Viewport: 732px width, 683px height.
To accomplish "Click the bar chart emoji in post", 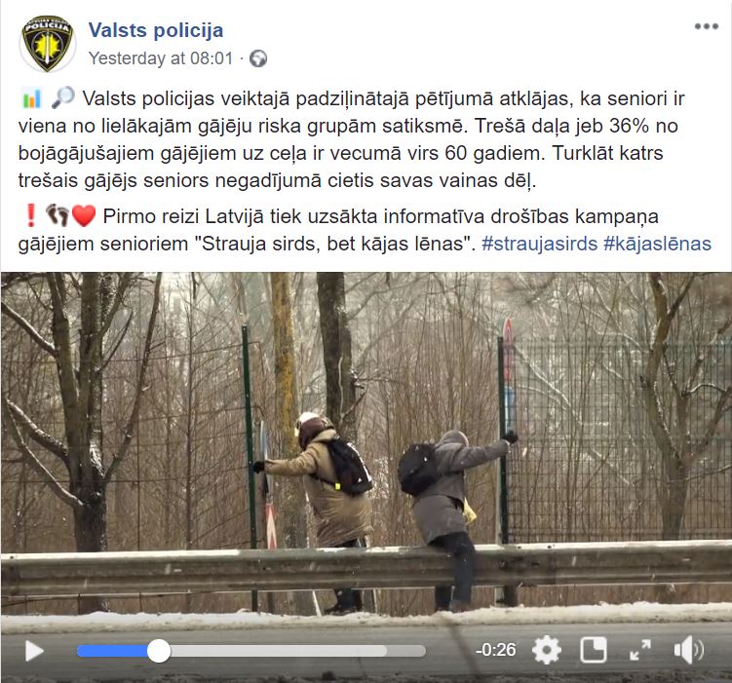I will tap(32, 98).
